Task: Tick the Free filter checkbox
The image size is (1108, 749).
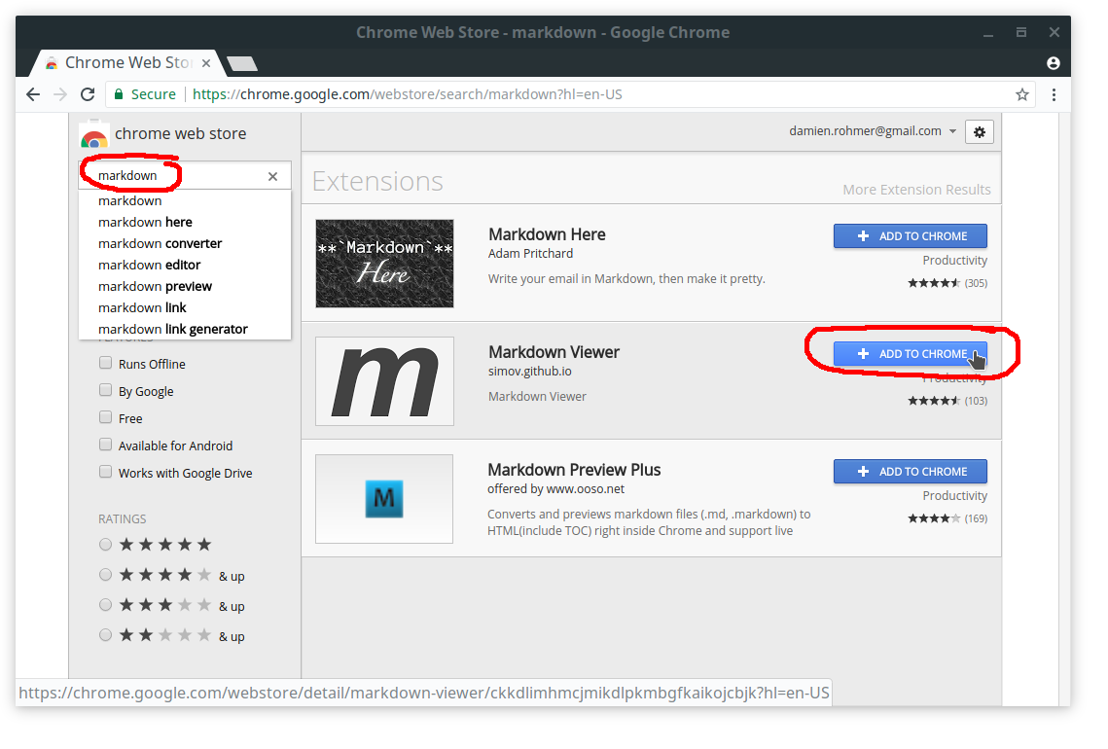Action: tap(106, 417)
